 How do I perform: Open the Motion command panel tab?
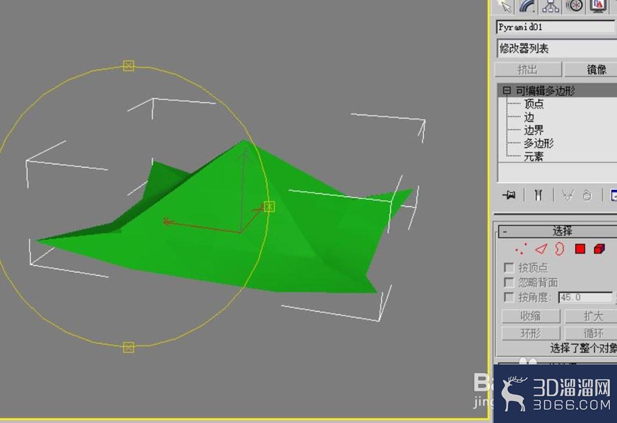[574, 6]
